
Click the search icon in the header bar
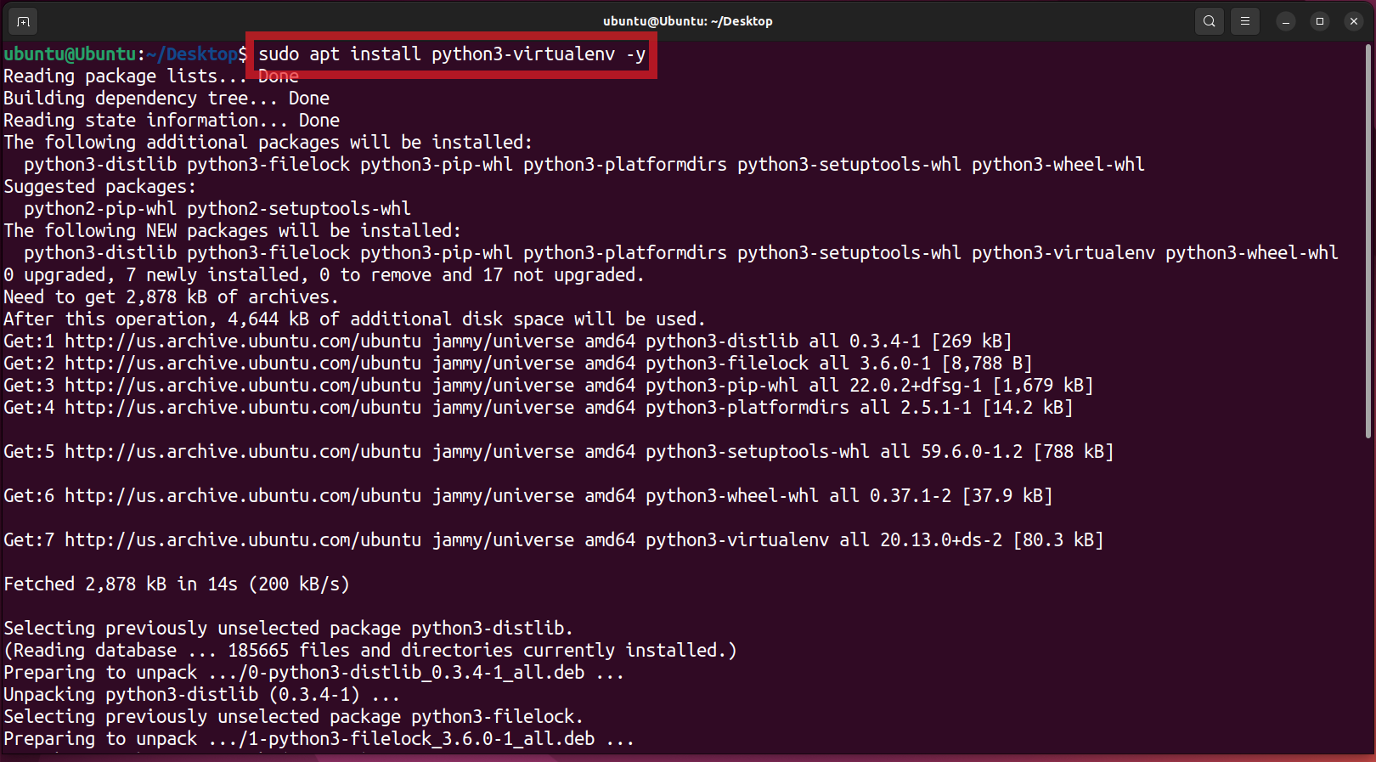point(1209,21)
